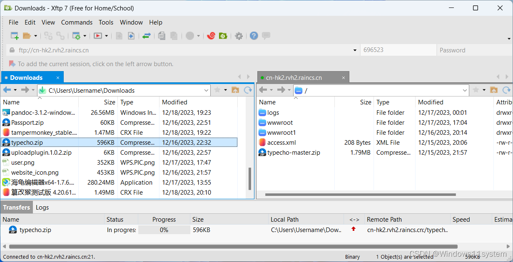Click the remote pane home folder icon
The image size is (513, 262).
tap(494, 90)
